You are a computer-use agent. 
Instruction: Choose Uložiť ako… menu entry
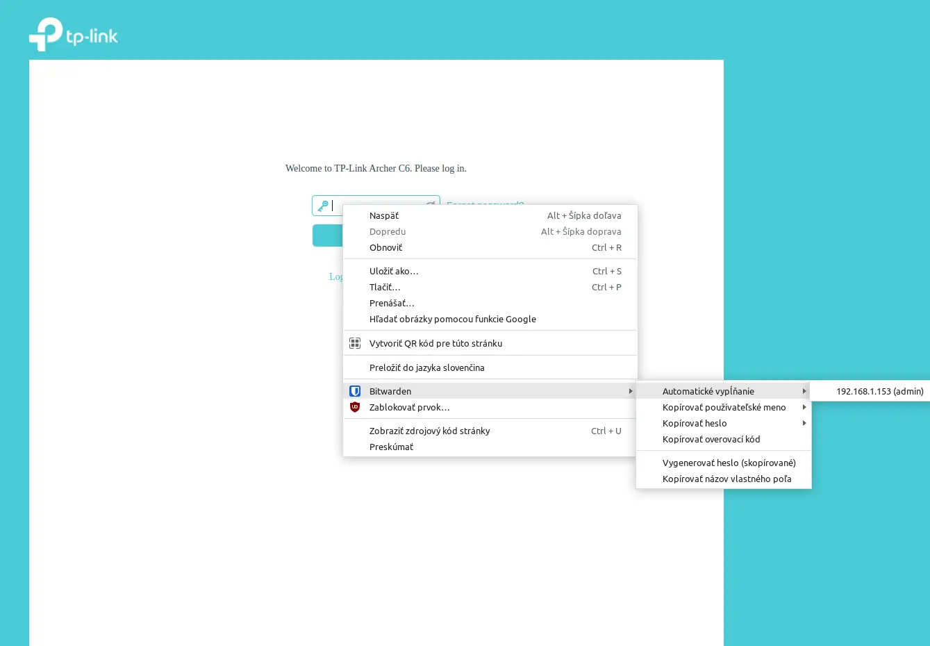pyautogui.click(x=490, y=271)
